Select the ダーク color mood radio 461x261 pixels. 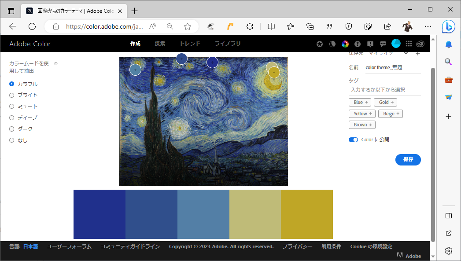click(x=11, y=129)
